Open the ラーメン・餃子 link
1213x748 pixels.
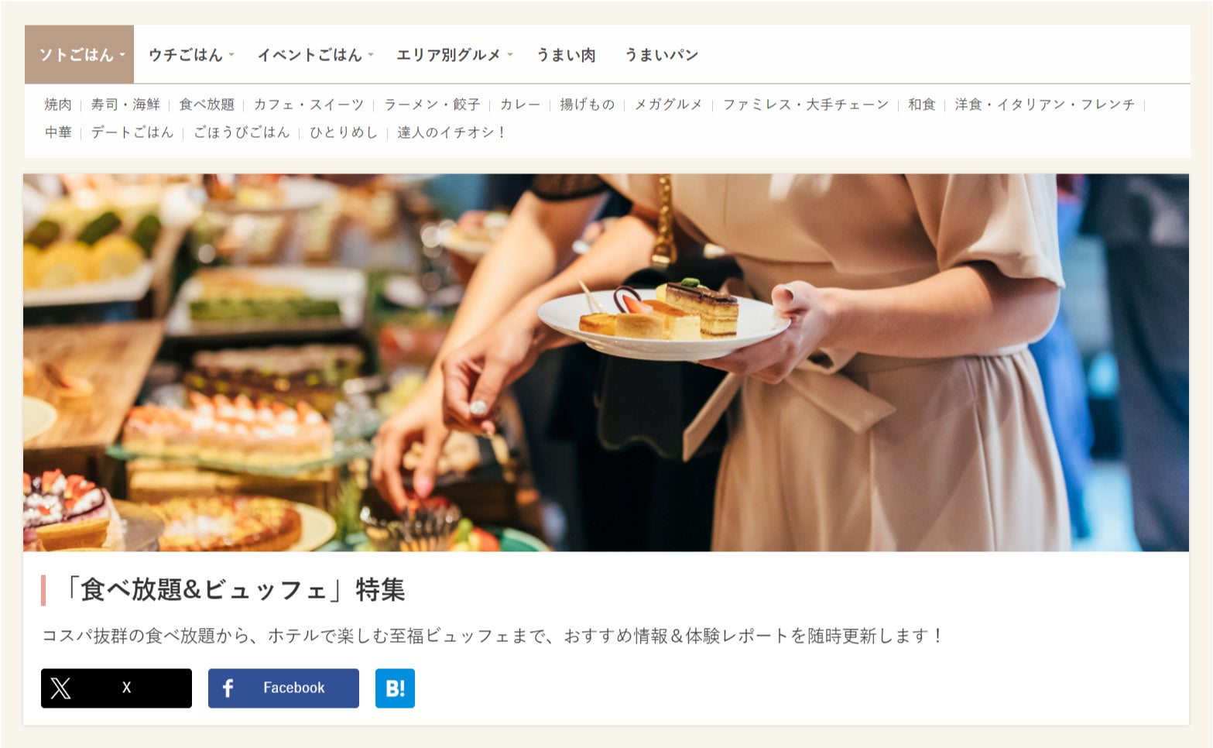coord(432,105)
